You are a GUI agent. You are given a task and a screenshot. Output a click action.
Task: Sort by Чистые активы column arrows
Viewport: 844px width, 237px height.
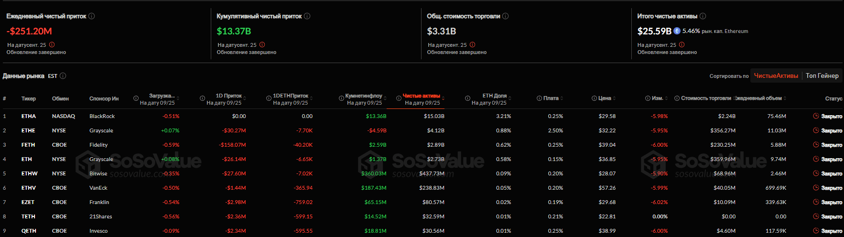click(x=443, y=98)
